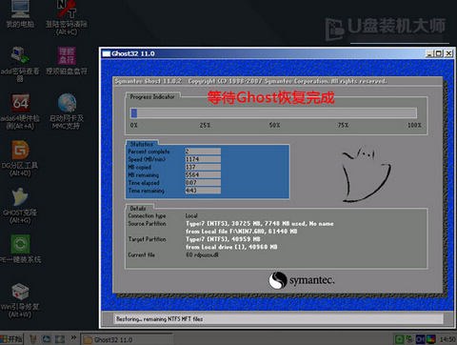Open the DG partition tool (Alt+D)

[20, 158]
